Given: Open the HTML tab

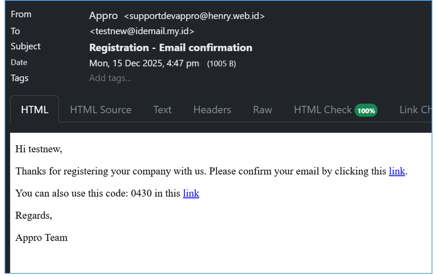Looking at the screenshot, I should (35, 110).
